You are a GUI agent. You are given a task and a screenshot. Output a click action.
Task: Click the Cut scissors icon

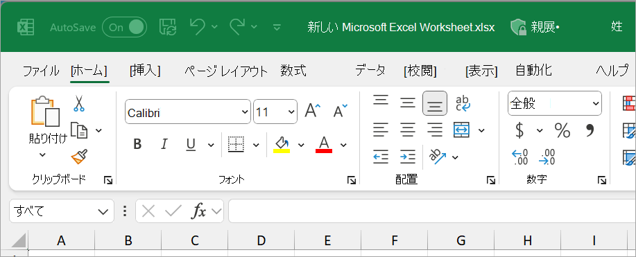(x=78, y=103)
